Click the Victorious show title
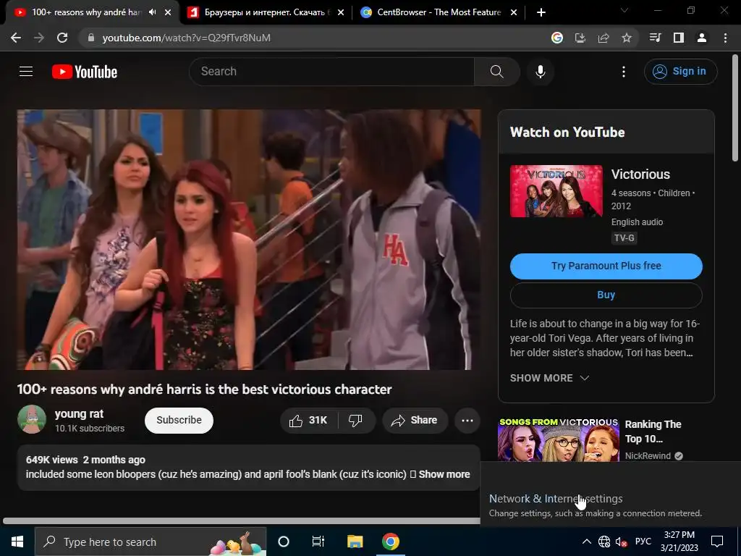The image size is (741, 556). 640,174
